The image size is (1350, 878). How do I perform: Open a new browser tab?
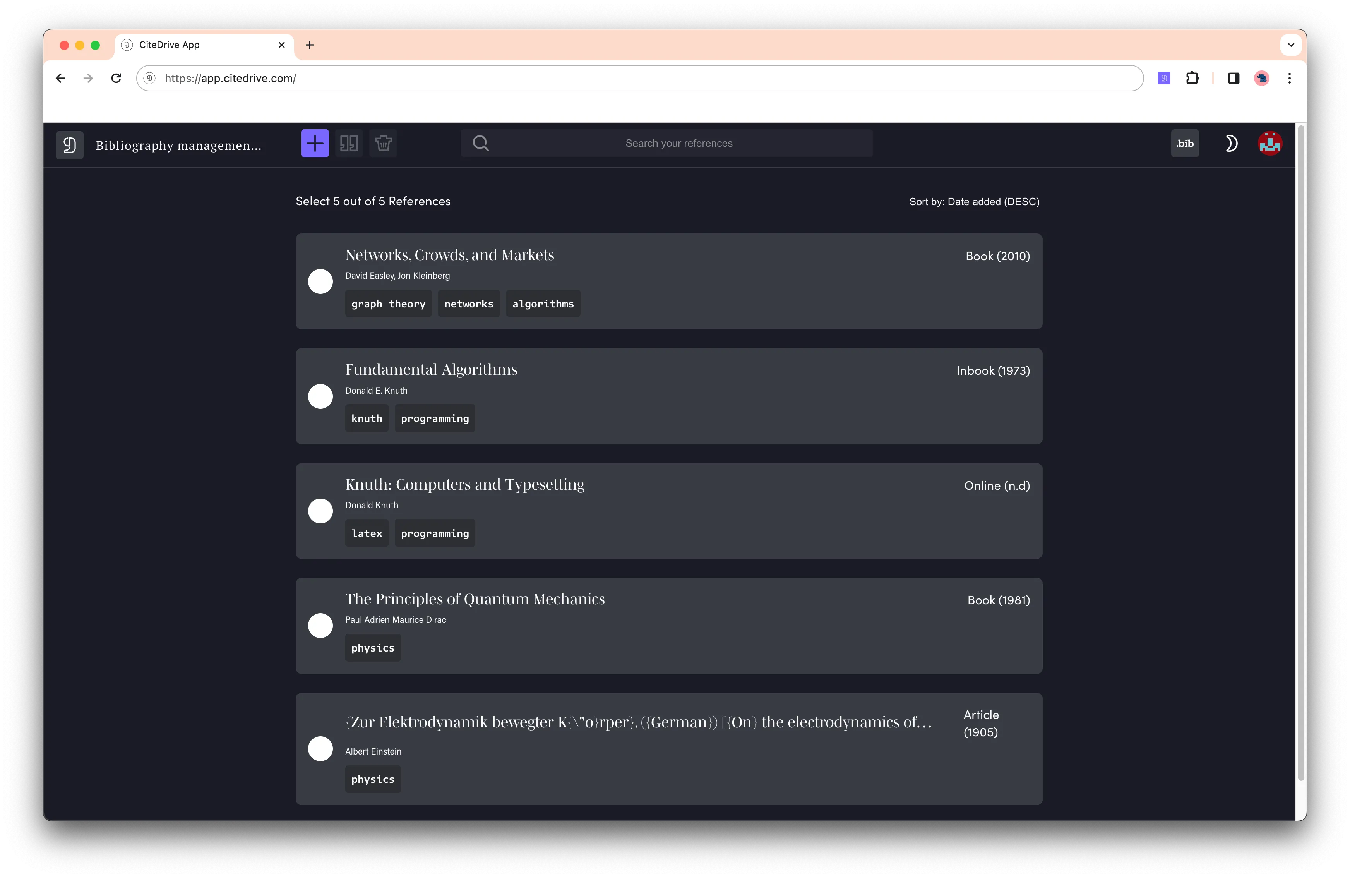pos(310,45)
